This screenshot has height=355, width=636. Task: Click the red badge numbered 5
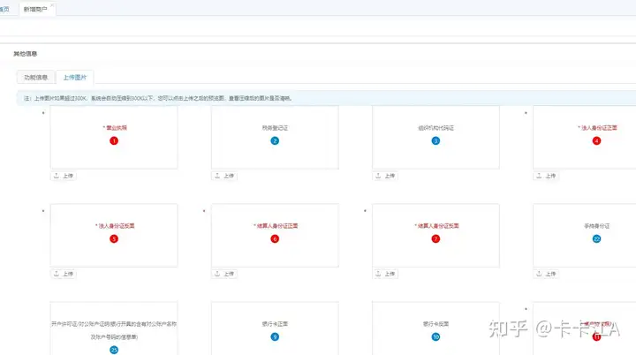pos(114,239)
